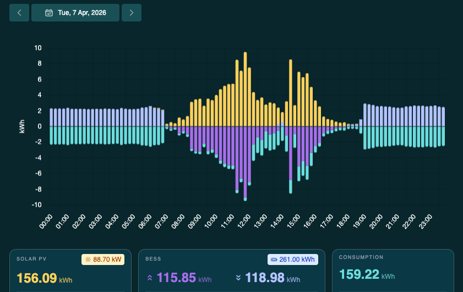The height and width of the screenshot is (292, 463).
Task: Click the tall yellow solar bar near 15:00
Action: click(x=291, y=93)
